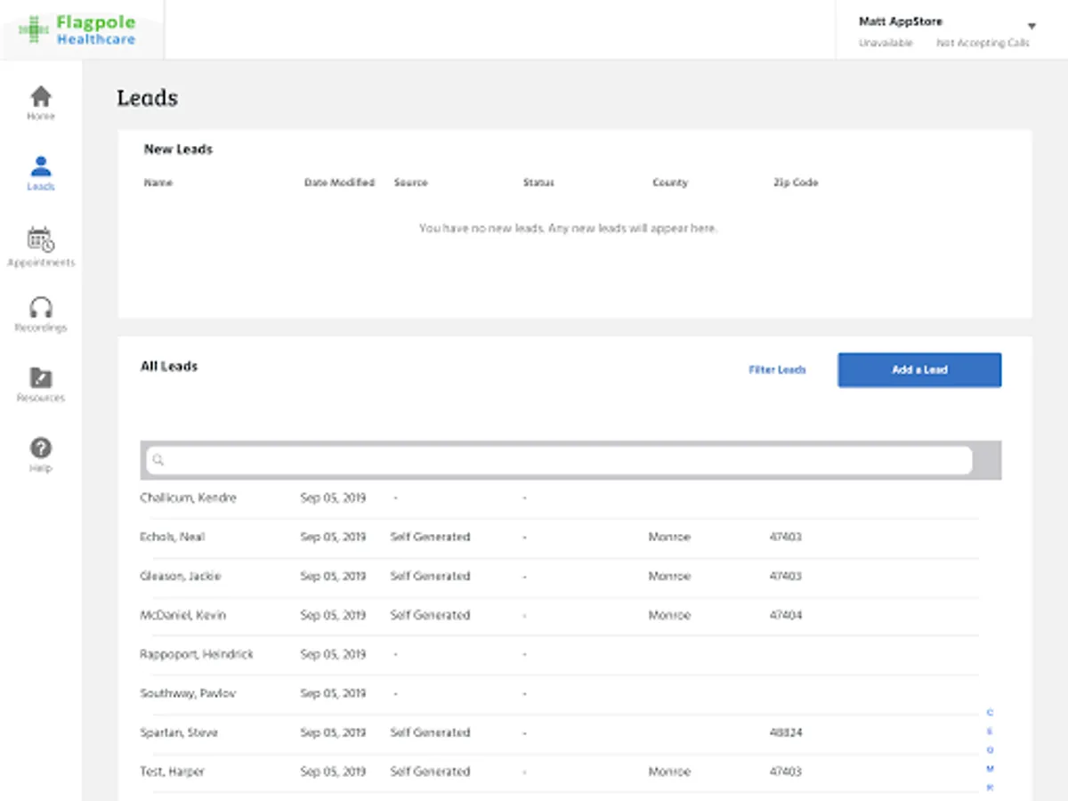
Task: Open the Appointments calendar icon
Action: coord(41,239)
